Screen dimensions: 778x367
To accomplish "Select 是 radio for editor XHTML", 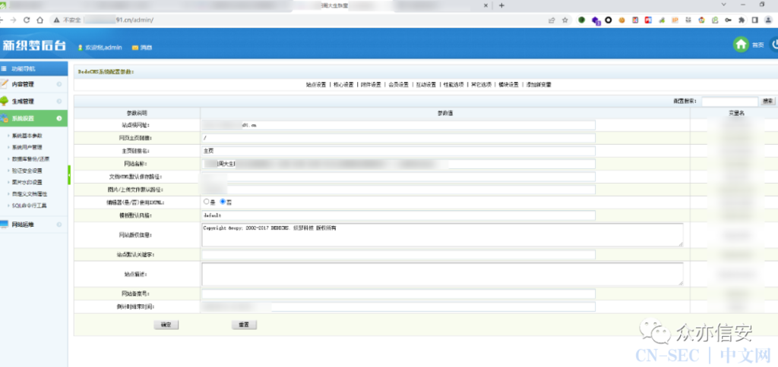I will tap(206, 202).
